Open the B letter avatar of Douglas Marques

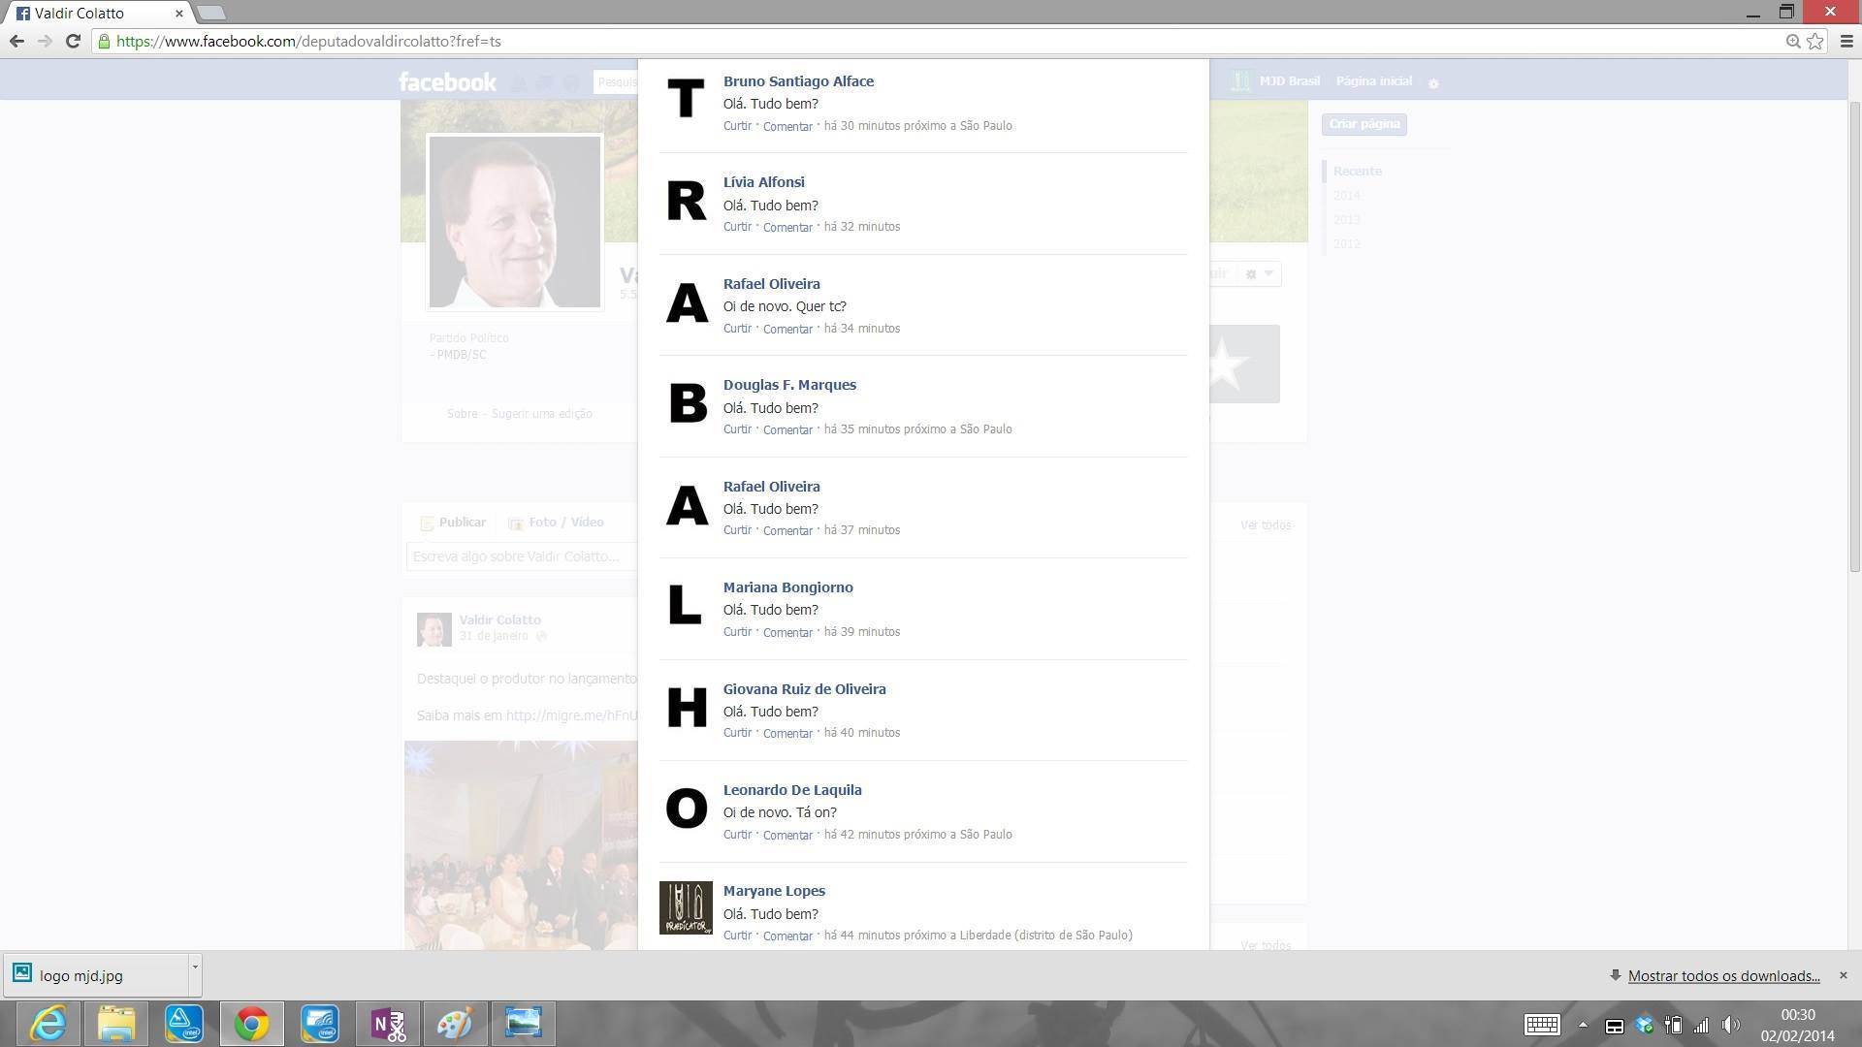click(686, 403)
